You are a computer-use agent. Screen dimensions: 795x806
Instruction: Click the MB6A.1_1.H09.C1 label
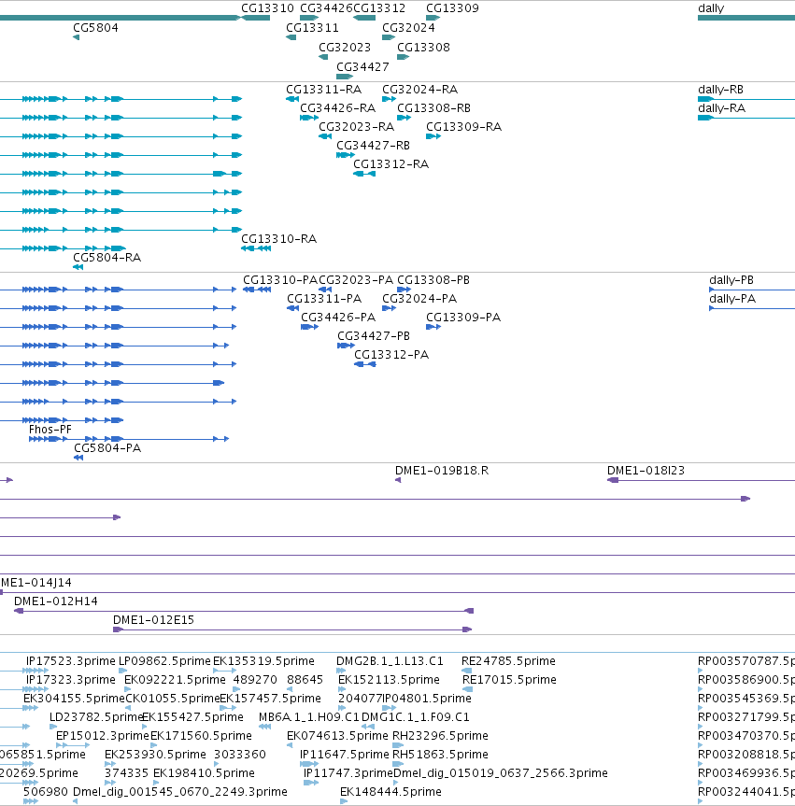point(309,717)
